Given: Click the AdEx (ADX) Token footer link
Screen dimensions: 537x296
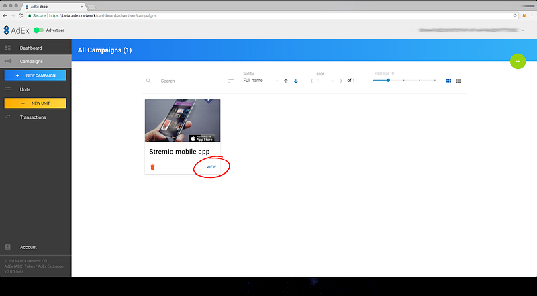Looking at the screenshot, I should click(x=20, y=266).
